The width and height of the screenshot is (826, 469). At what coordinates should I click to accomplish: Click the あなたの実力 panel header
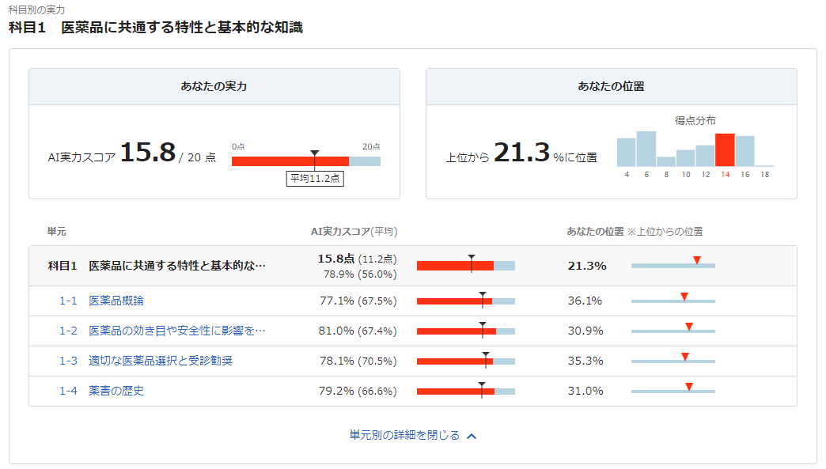point(214,86)
